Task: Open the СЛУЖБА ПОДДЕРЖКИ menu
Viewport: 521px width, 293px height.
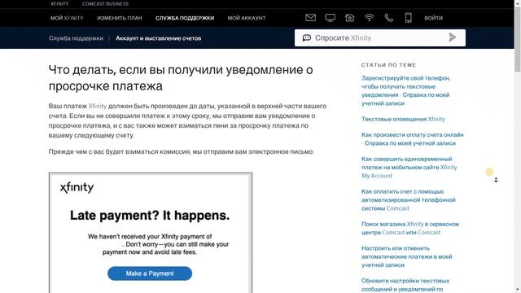Action: point(185,18)
